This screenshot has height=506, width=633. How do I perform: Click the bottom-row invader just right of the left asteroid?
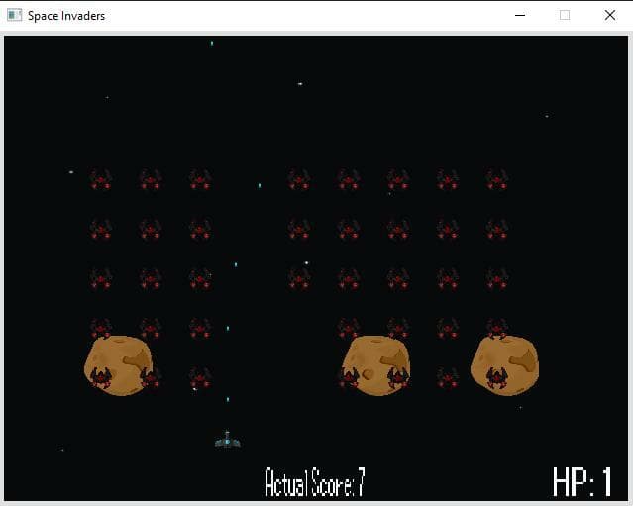200,378
